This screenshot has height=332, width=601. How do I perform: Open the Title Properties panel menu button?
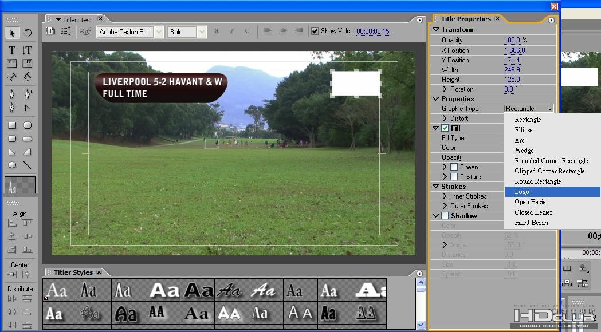[551, 20]
